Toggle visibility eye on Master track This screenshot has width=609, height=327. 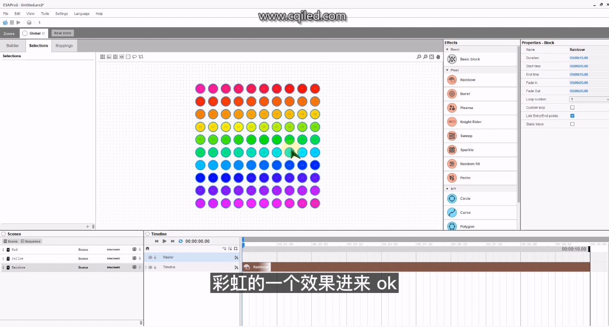tap(150, 258)
